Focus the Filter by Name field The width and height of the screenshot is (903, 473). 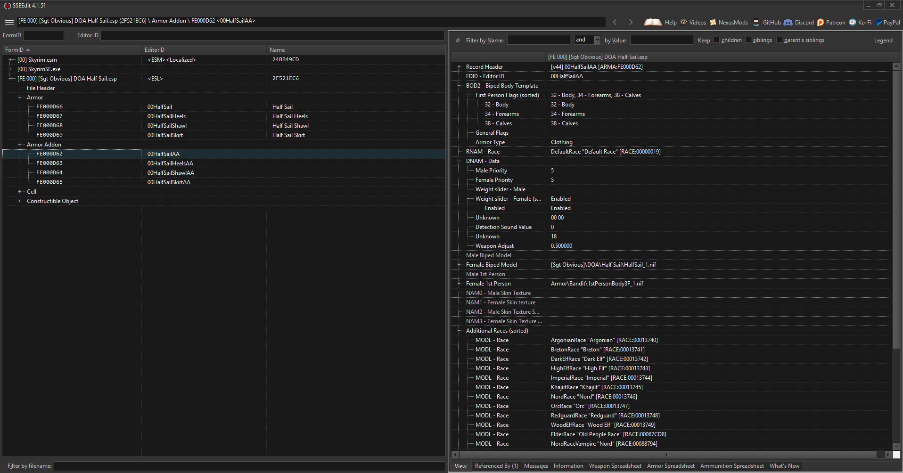coord(539,40)
